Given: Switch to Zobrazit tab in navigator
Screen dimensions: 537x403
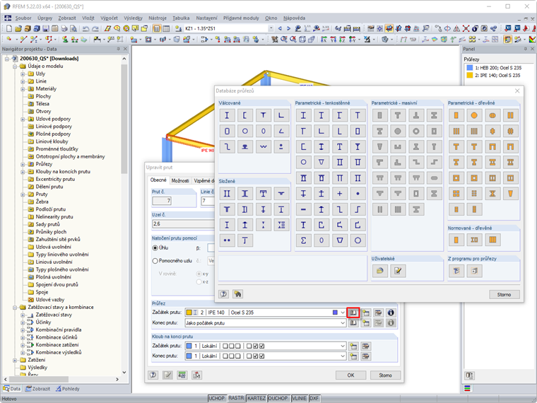Looking at the screenshot, I should pos(37,389).
